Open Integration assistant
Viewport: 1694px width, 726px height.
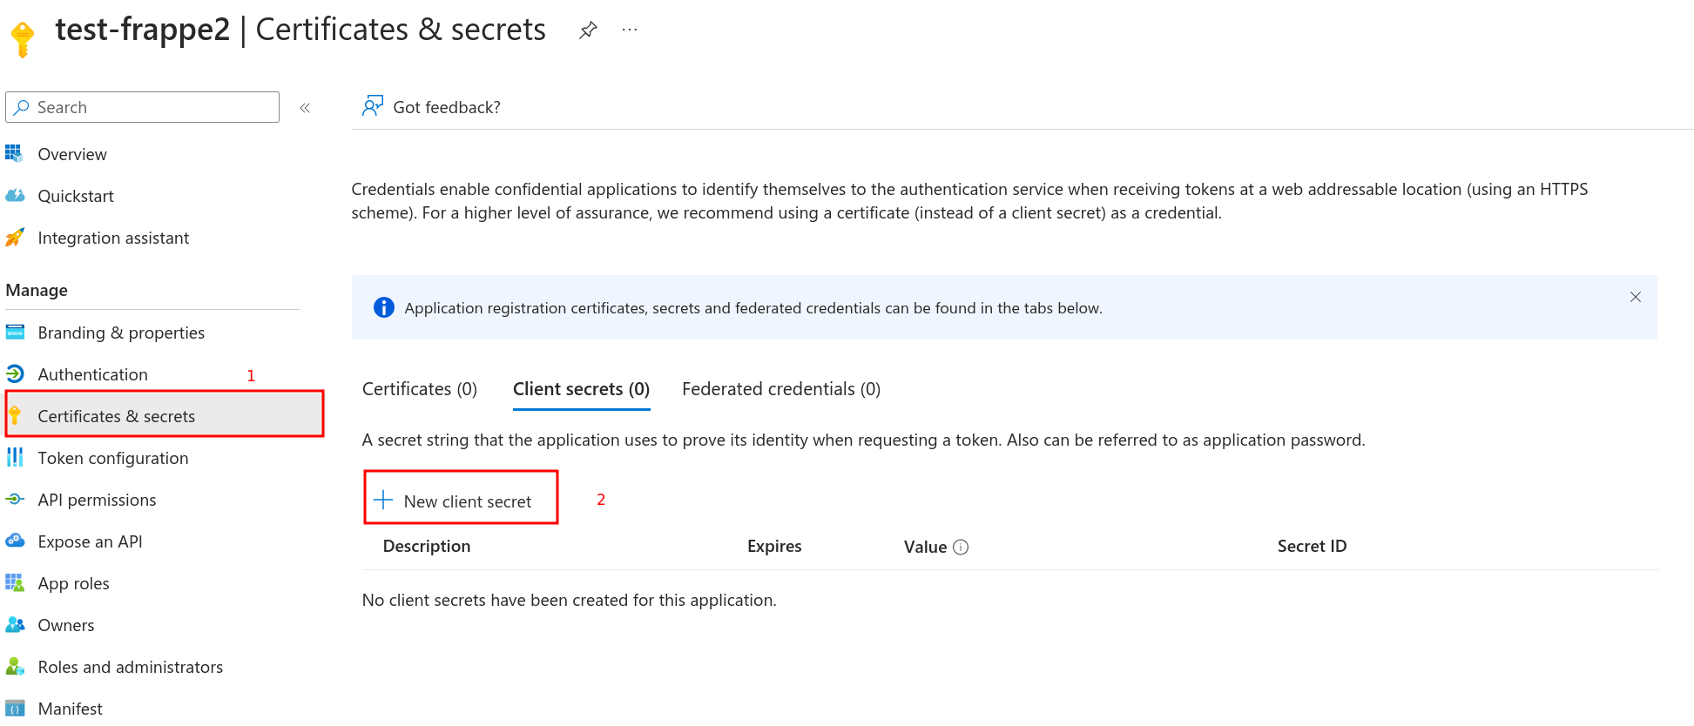(x=113, y=238)
